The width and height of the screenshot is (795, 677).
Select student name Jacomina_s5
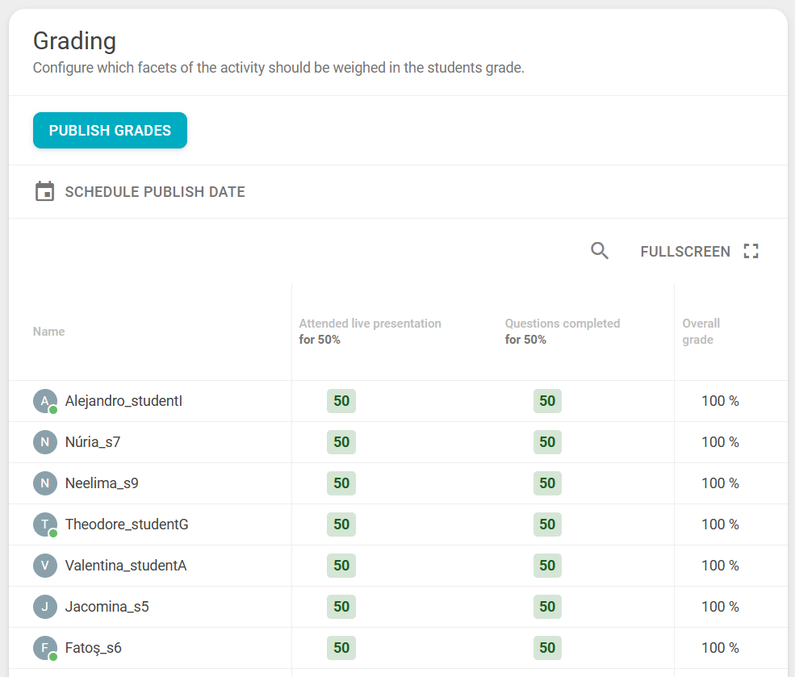[107, 606]
